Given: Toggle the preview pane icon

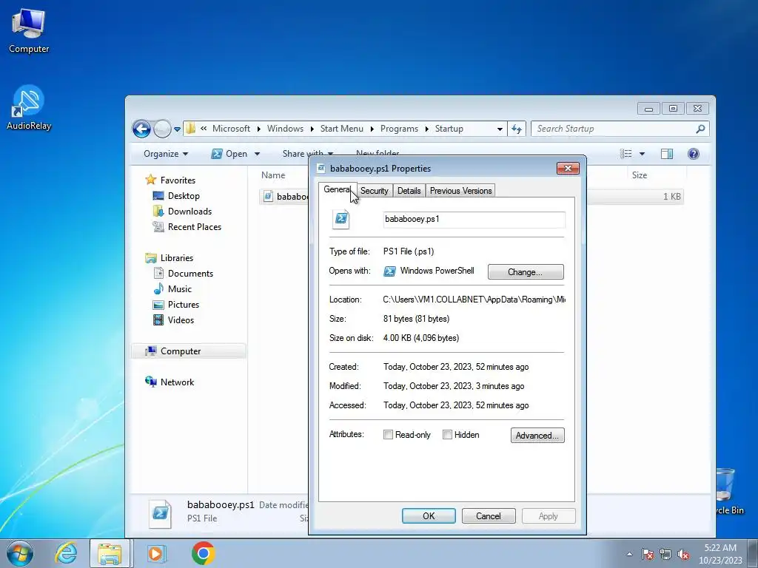Looking at the screenshot, I should (x=667, y=154).
